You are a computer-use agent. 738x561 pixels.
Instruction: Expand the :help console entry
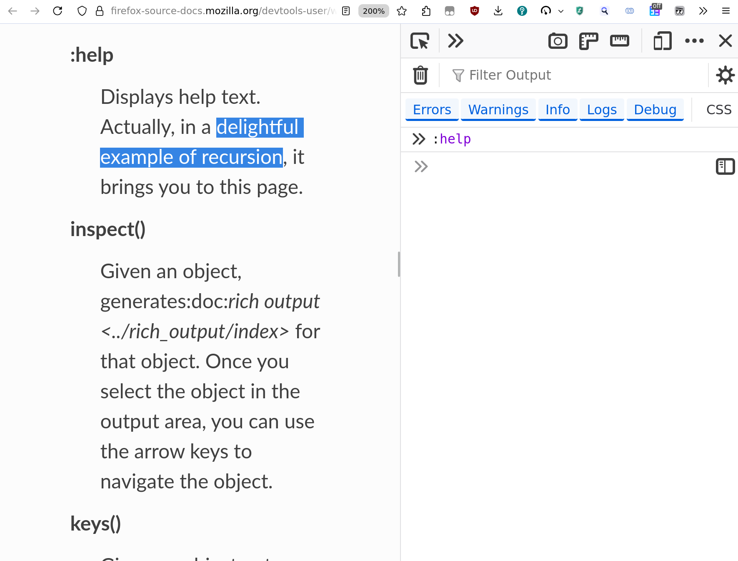[x=418, y=139]
